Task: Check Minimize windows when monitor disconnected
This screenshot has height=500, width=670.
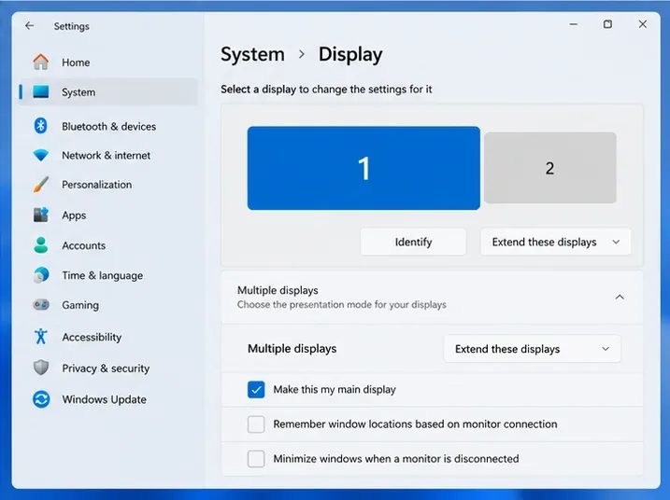Action: (256, 459)
